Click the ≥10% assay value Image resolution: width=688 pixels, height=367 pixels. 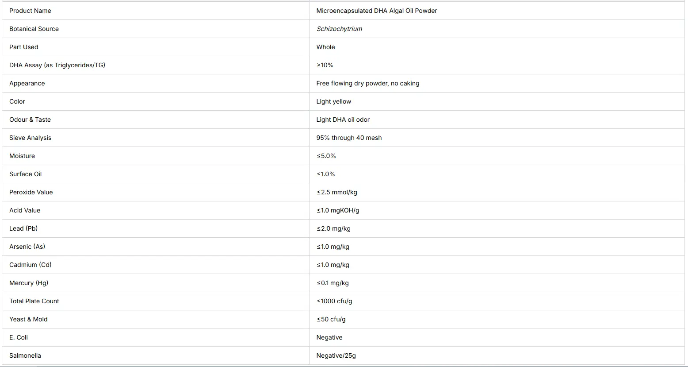click(325, 65)
